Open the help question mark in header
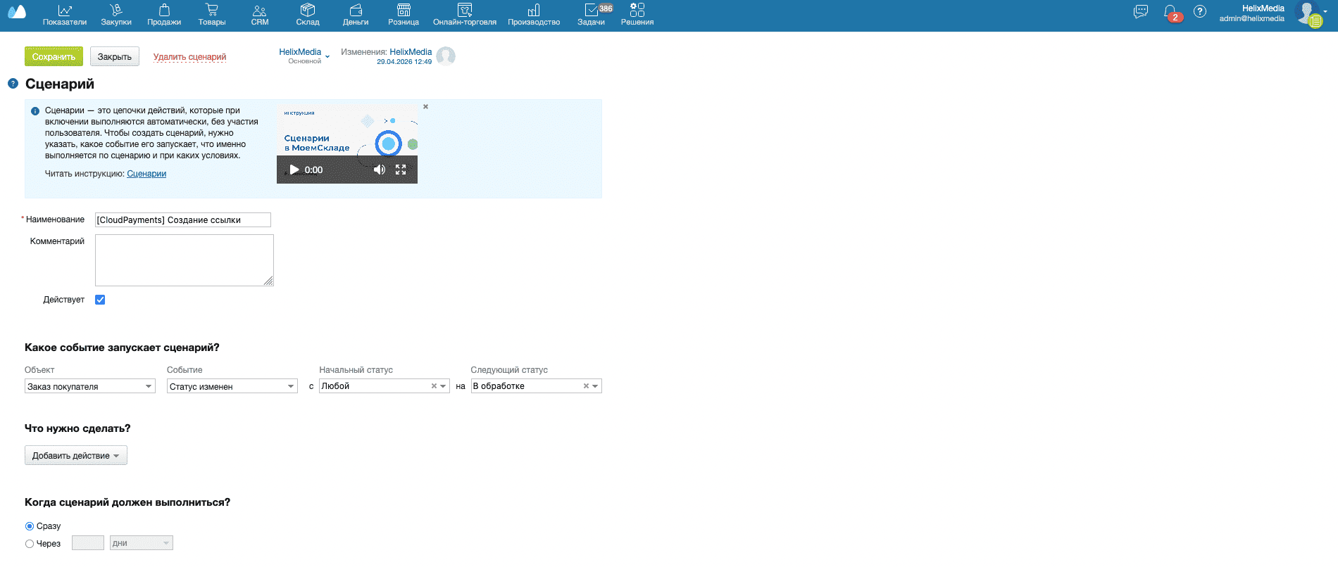 tap(1200, 11)
